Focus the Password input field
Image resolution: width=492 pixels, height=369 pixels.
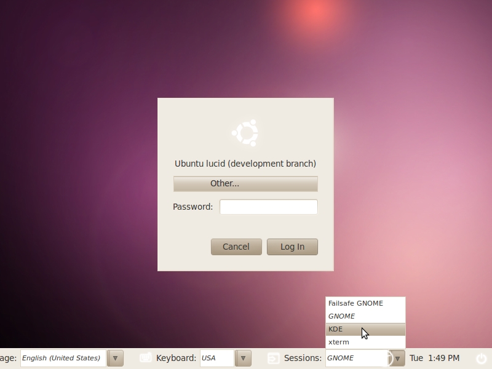269,207
